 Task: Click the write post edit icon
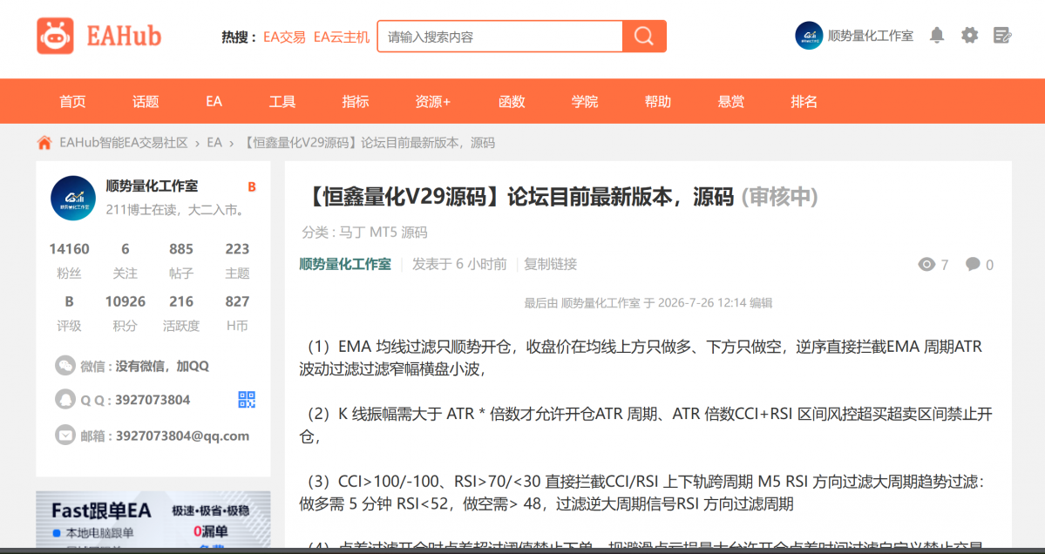click(x=1001, y=36)
